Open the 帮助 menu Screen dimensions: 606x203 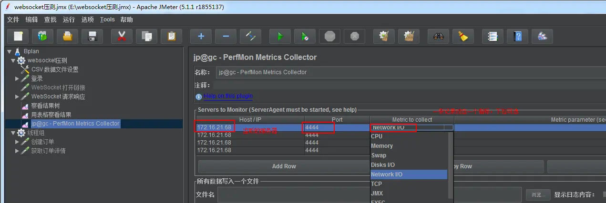(x=126, y=19)
